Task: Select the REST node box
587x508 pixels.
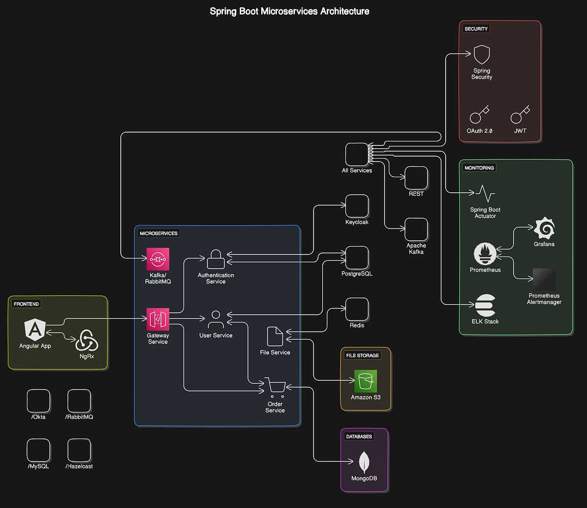Action: 416,178
